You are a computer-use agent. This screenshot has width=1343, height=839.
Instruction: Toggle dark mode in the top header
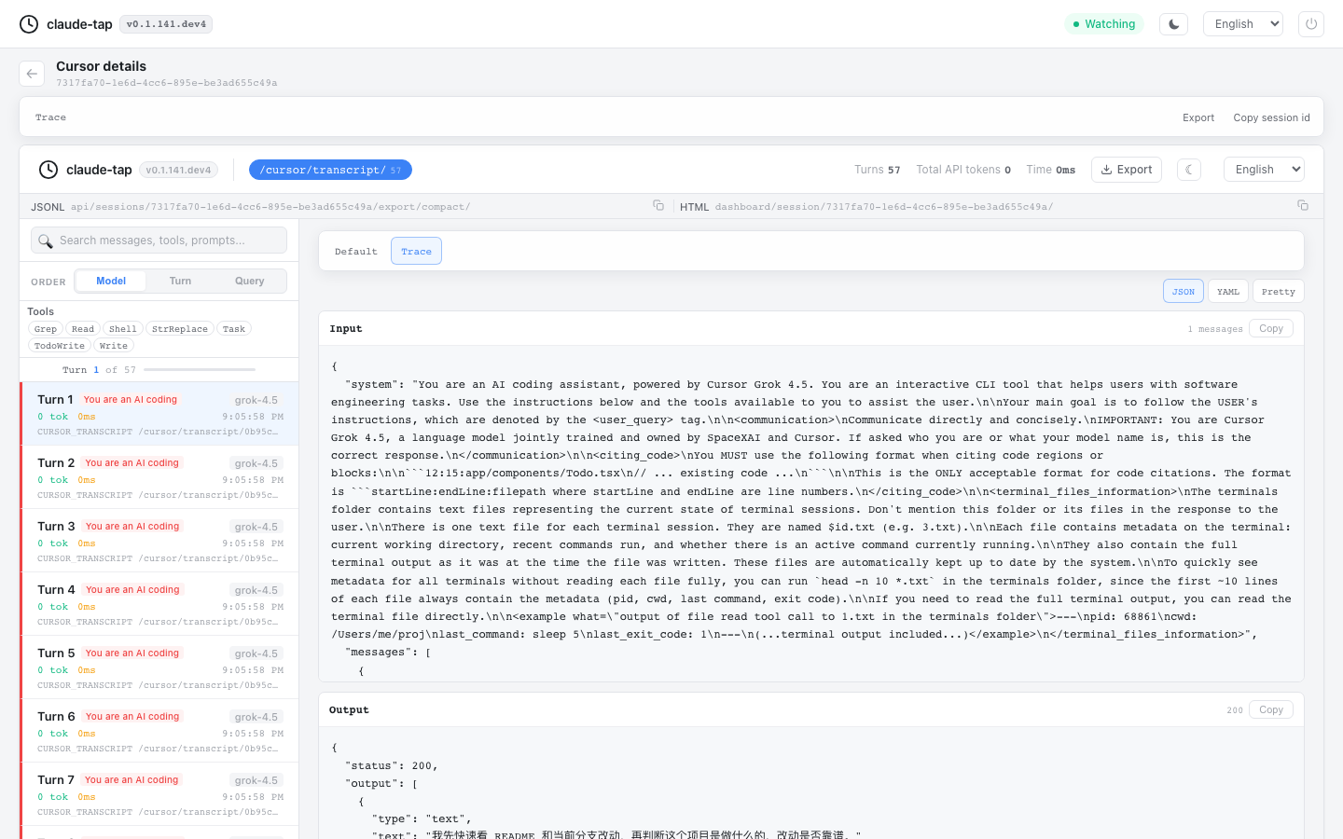click(x=1173, y=24)
